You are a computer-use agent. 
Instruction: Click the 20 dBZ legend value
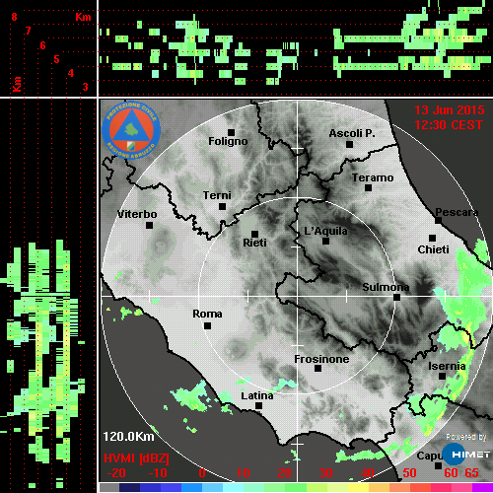(x=284, y=473)
